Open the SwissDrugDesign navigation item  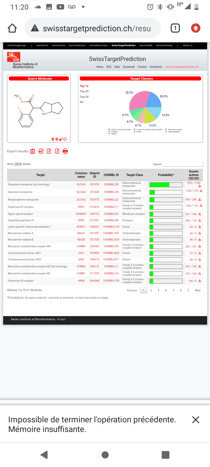coord(17,46)
